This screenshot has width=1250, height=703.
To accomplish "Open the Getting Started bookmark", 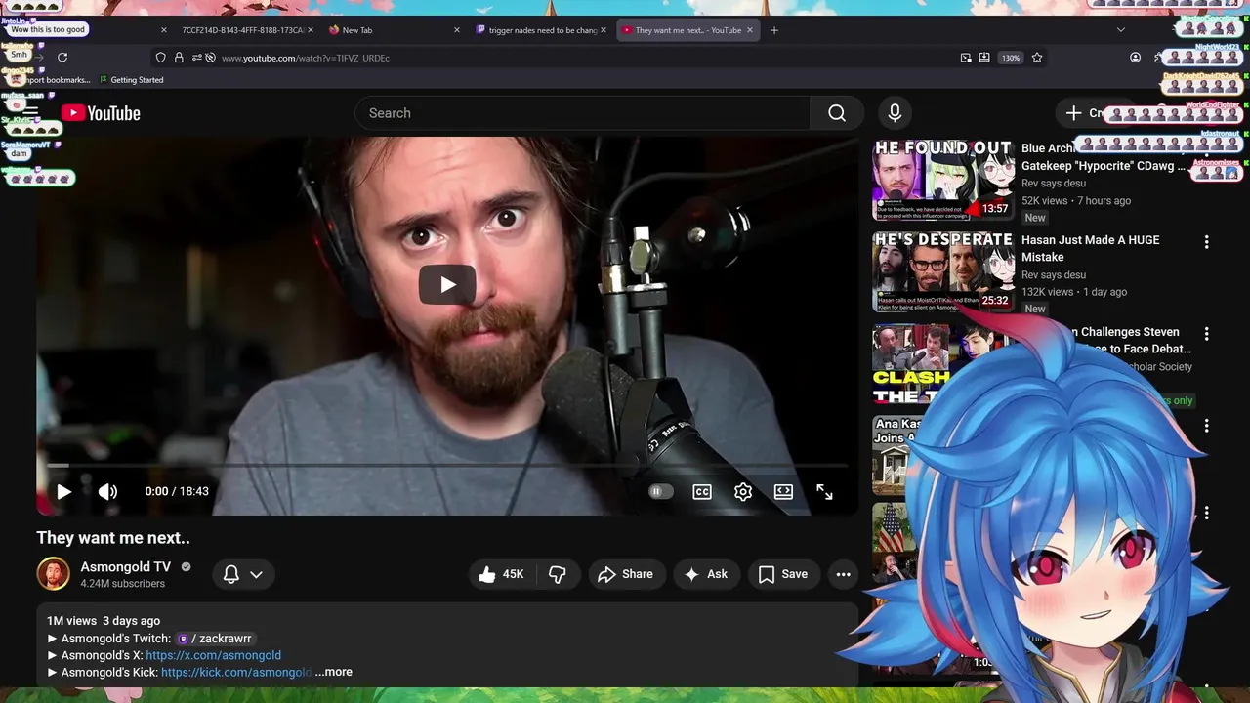I will tap(131, 80).
